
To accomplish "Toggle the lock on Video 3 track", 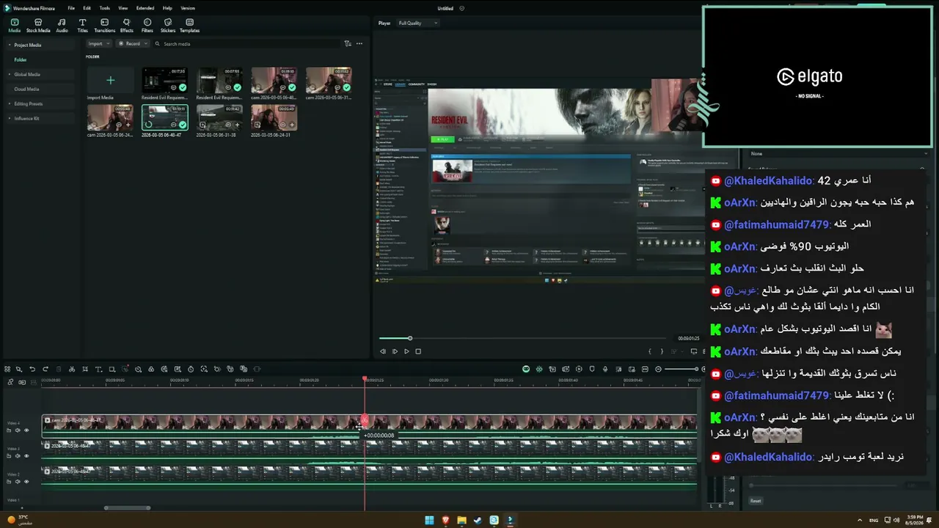I will click(x=9, y=456).
